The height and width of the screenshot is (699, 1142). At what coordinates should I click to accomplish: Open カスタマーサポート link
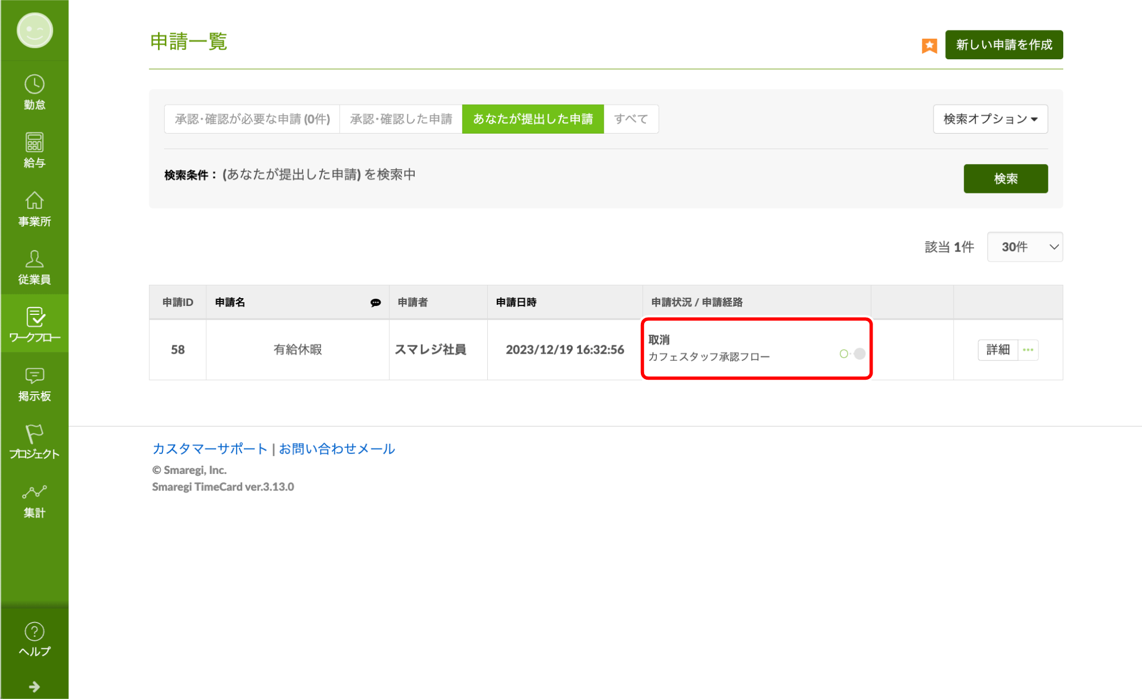[x=210, y=449]
